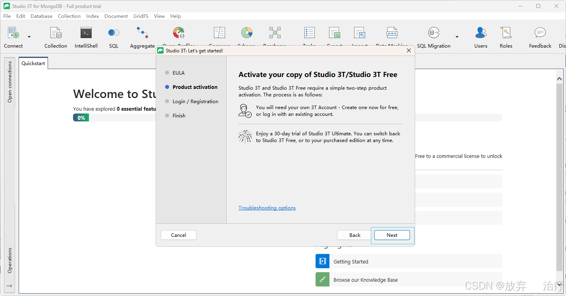This screenshot has width=566, height=296.
Task: Click the Knowledge Base link icon
Action: [x=322, y=280]
